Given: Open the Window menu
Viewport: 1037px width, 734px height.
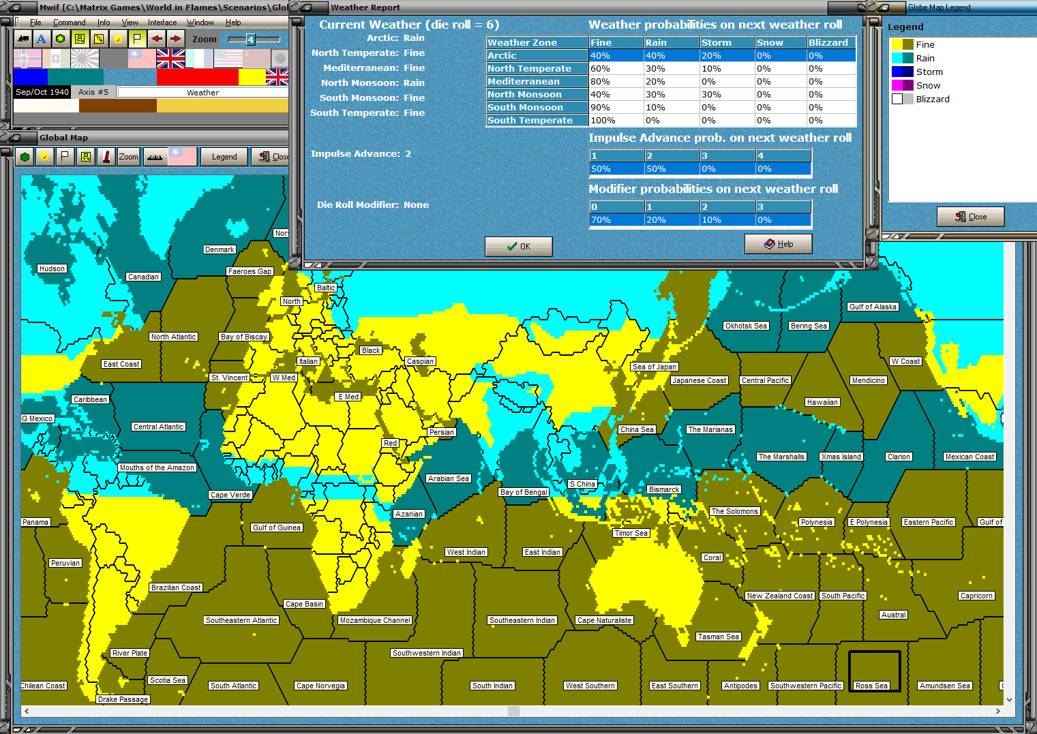Looking at the screenshot, I should tap(200, 22).
